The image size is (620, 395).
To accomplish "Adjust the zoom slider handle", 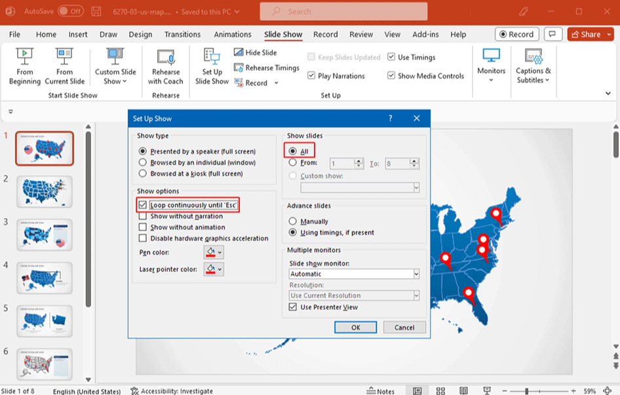I will coord(526,391).
